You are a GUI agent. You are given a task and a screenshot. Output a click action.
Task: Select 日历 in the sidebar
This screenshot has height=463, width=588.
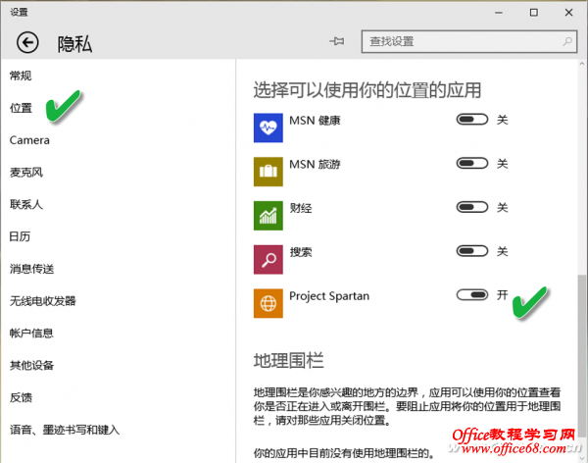click(x=20, y=237)
